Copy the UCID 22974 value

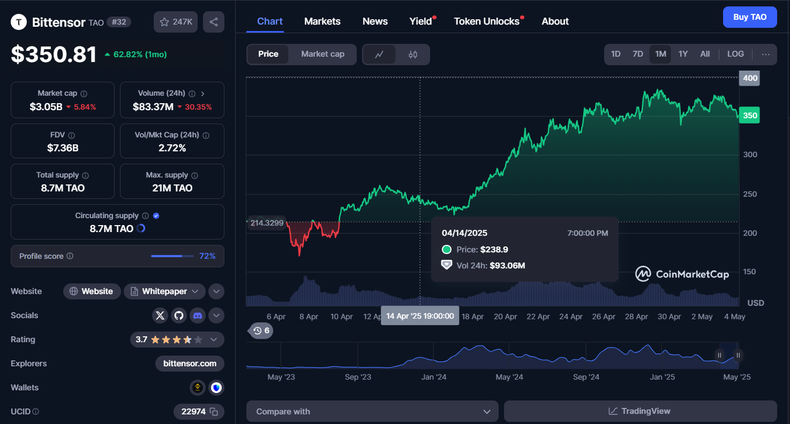coord(214,412)
